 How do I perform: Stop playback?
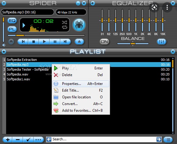(34, 42)
